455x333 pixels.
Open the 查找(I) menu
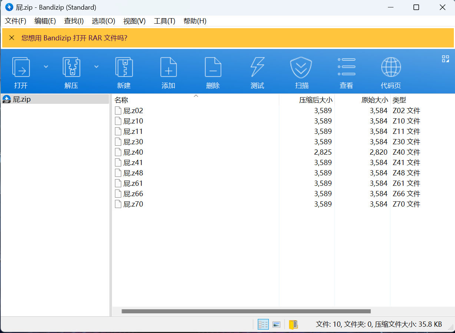(74, 21)
